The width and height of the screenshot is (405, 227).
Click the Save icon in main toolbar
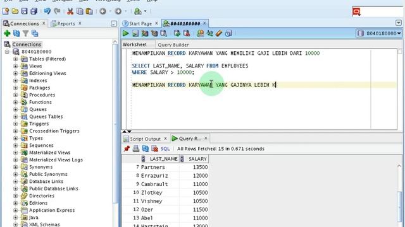click(24, 11)
